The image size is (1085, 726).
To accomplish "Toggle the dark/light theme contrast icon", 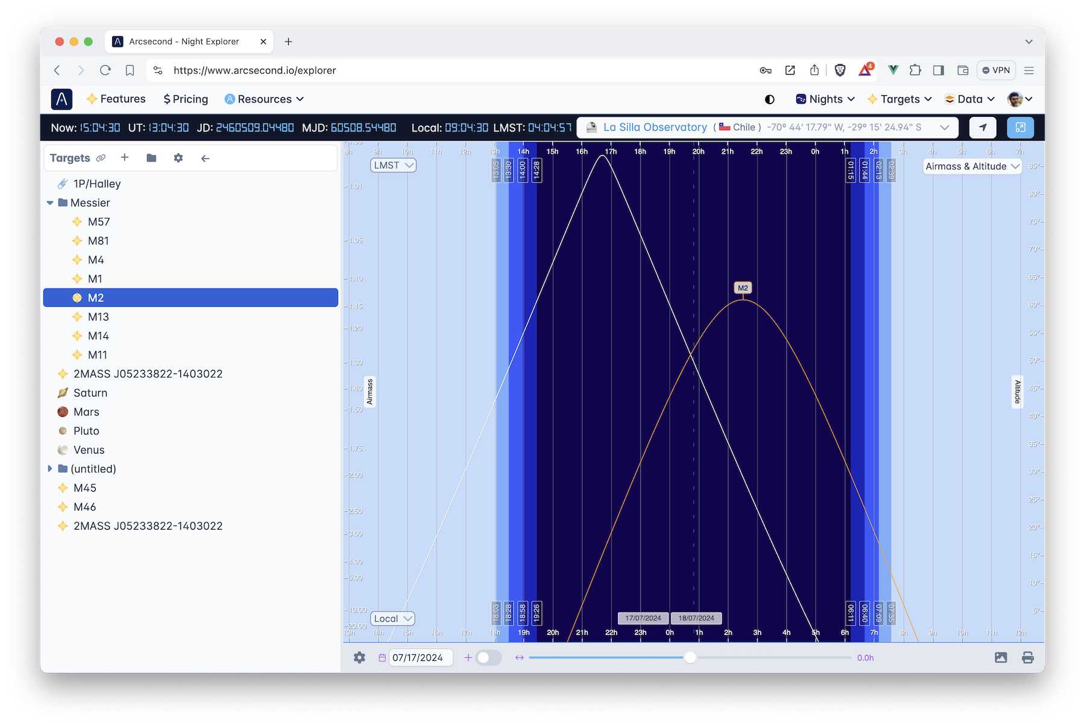I will tap(770, 99).
